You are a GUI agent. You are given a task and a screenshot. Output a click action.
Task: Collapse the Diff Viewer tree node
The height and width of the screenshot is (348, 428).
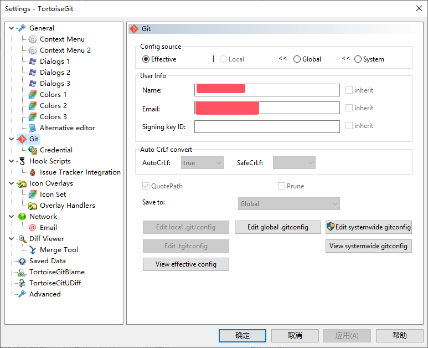(x=12, y=239)
